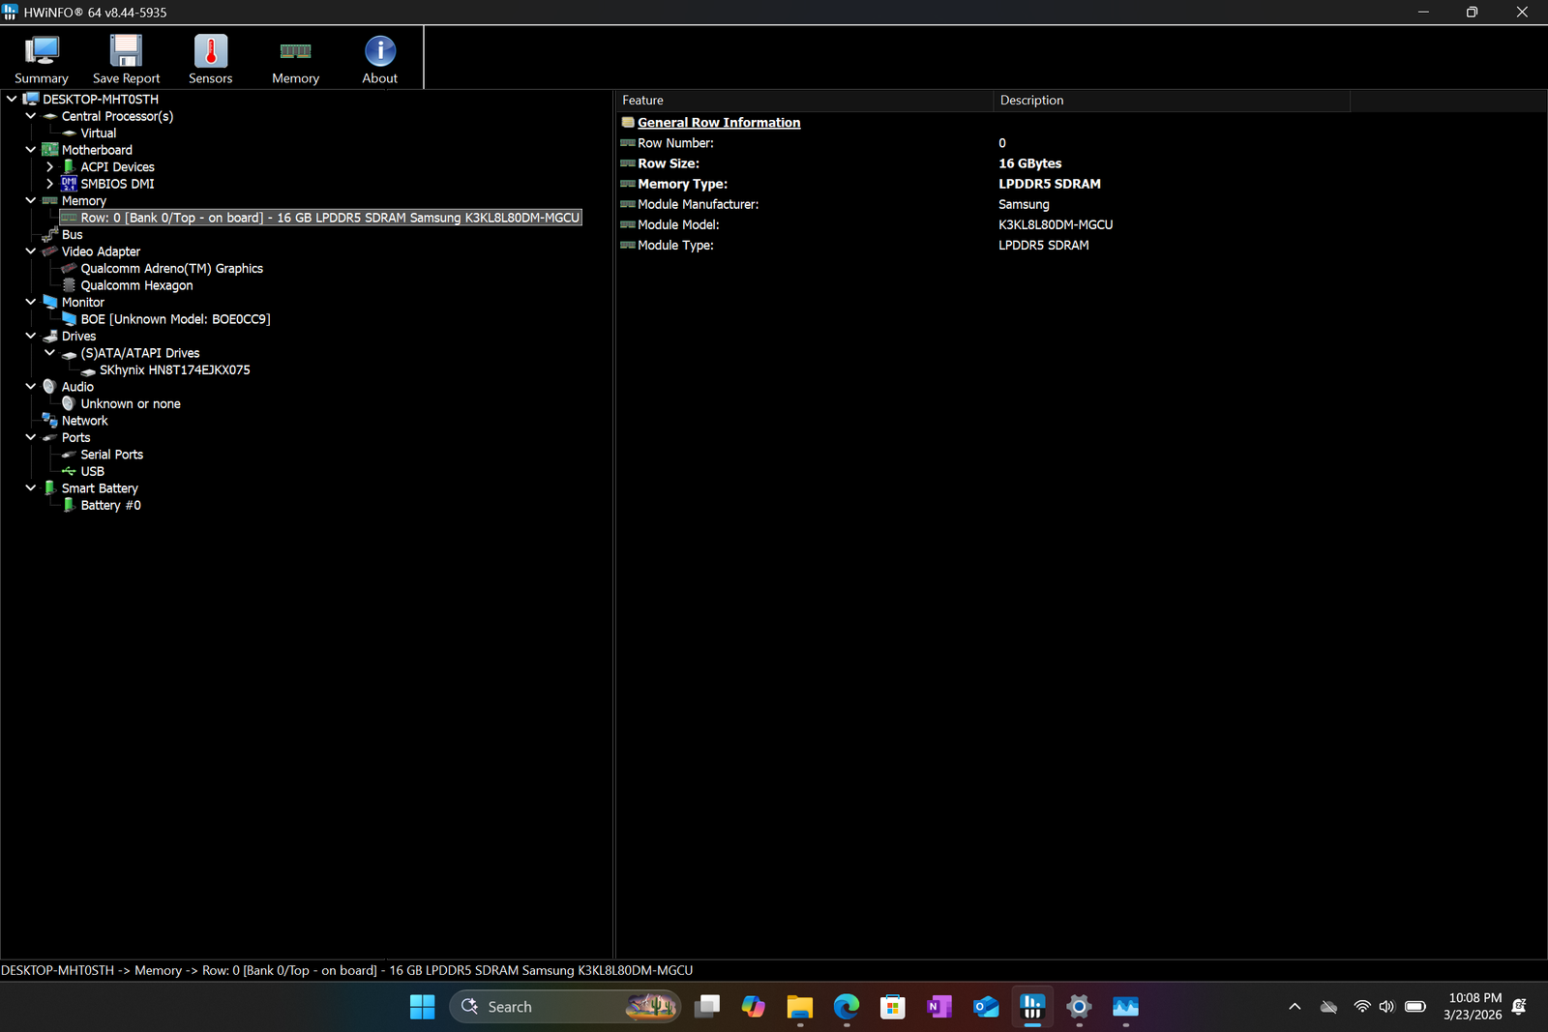Select BOE monitor entry in tree
This screenshot has height=1032, width=1548.
[x=175, y=319]
